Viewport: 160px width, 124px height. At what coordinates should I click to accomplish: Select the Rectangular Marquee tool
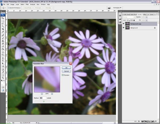pyautogui.click(x=3, y=21)
